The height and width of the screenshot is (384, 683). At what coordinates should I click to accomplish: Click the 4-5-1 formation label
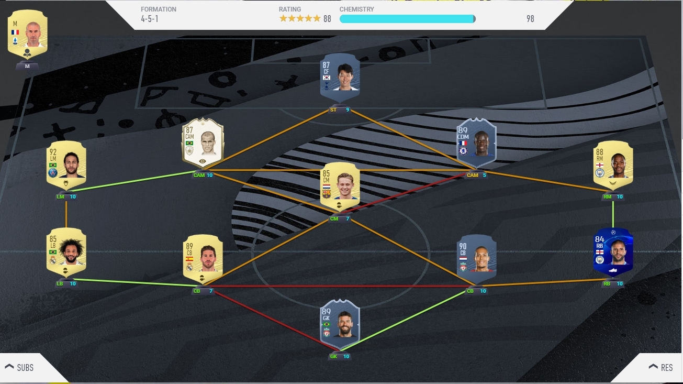pos(150,19)
